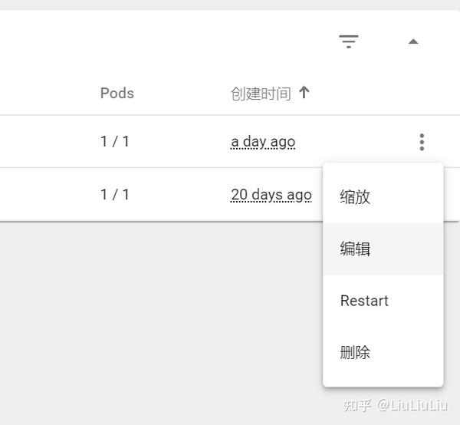Select the 1 / 1 pods cell, second row
The height and width of the screenshot is (425, 460).
click(x=115, y=195)
